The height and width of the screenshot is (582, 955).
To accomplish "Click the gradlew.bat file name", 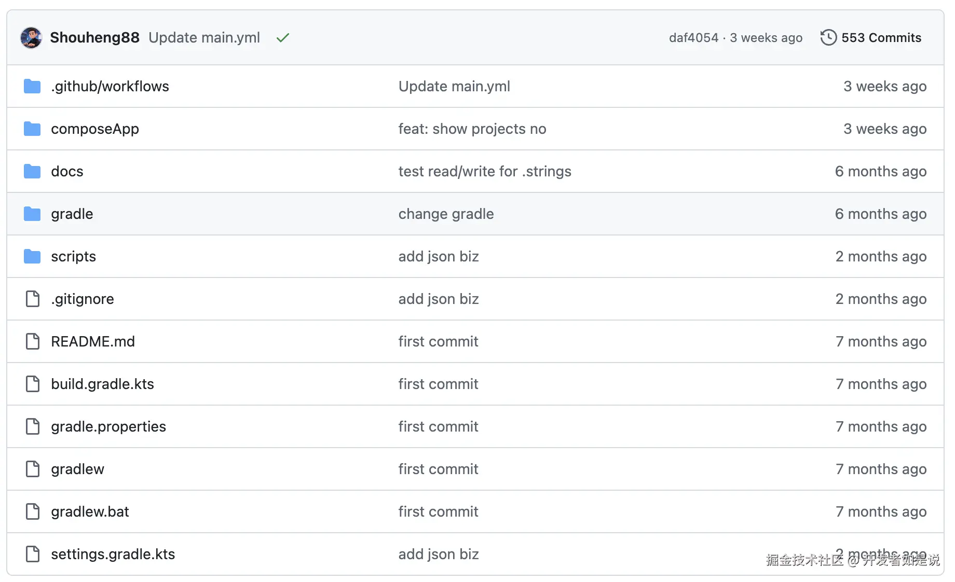I will pyautogui.click(x=89, y=511).
